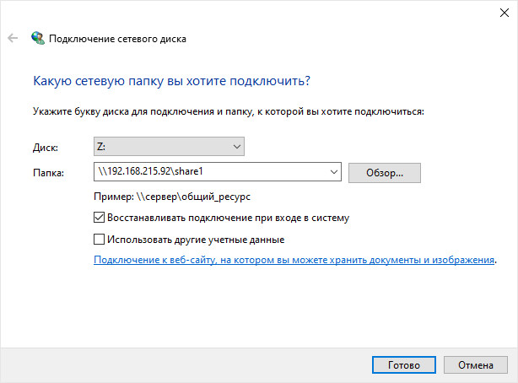Open the Подключение к веб-сайту link
Viewport: 518px width, 383px height.
click(x=294, y=260)
